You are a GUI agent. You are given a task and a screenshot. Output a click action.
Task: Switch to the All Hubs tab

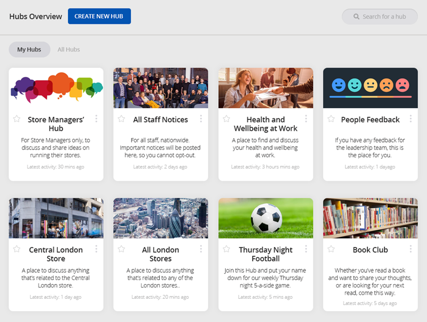pyautogui.click(x=69, y=50)
